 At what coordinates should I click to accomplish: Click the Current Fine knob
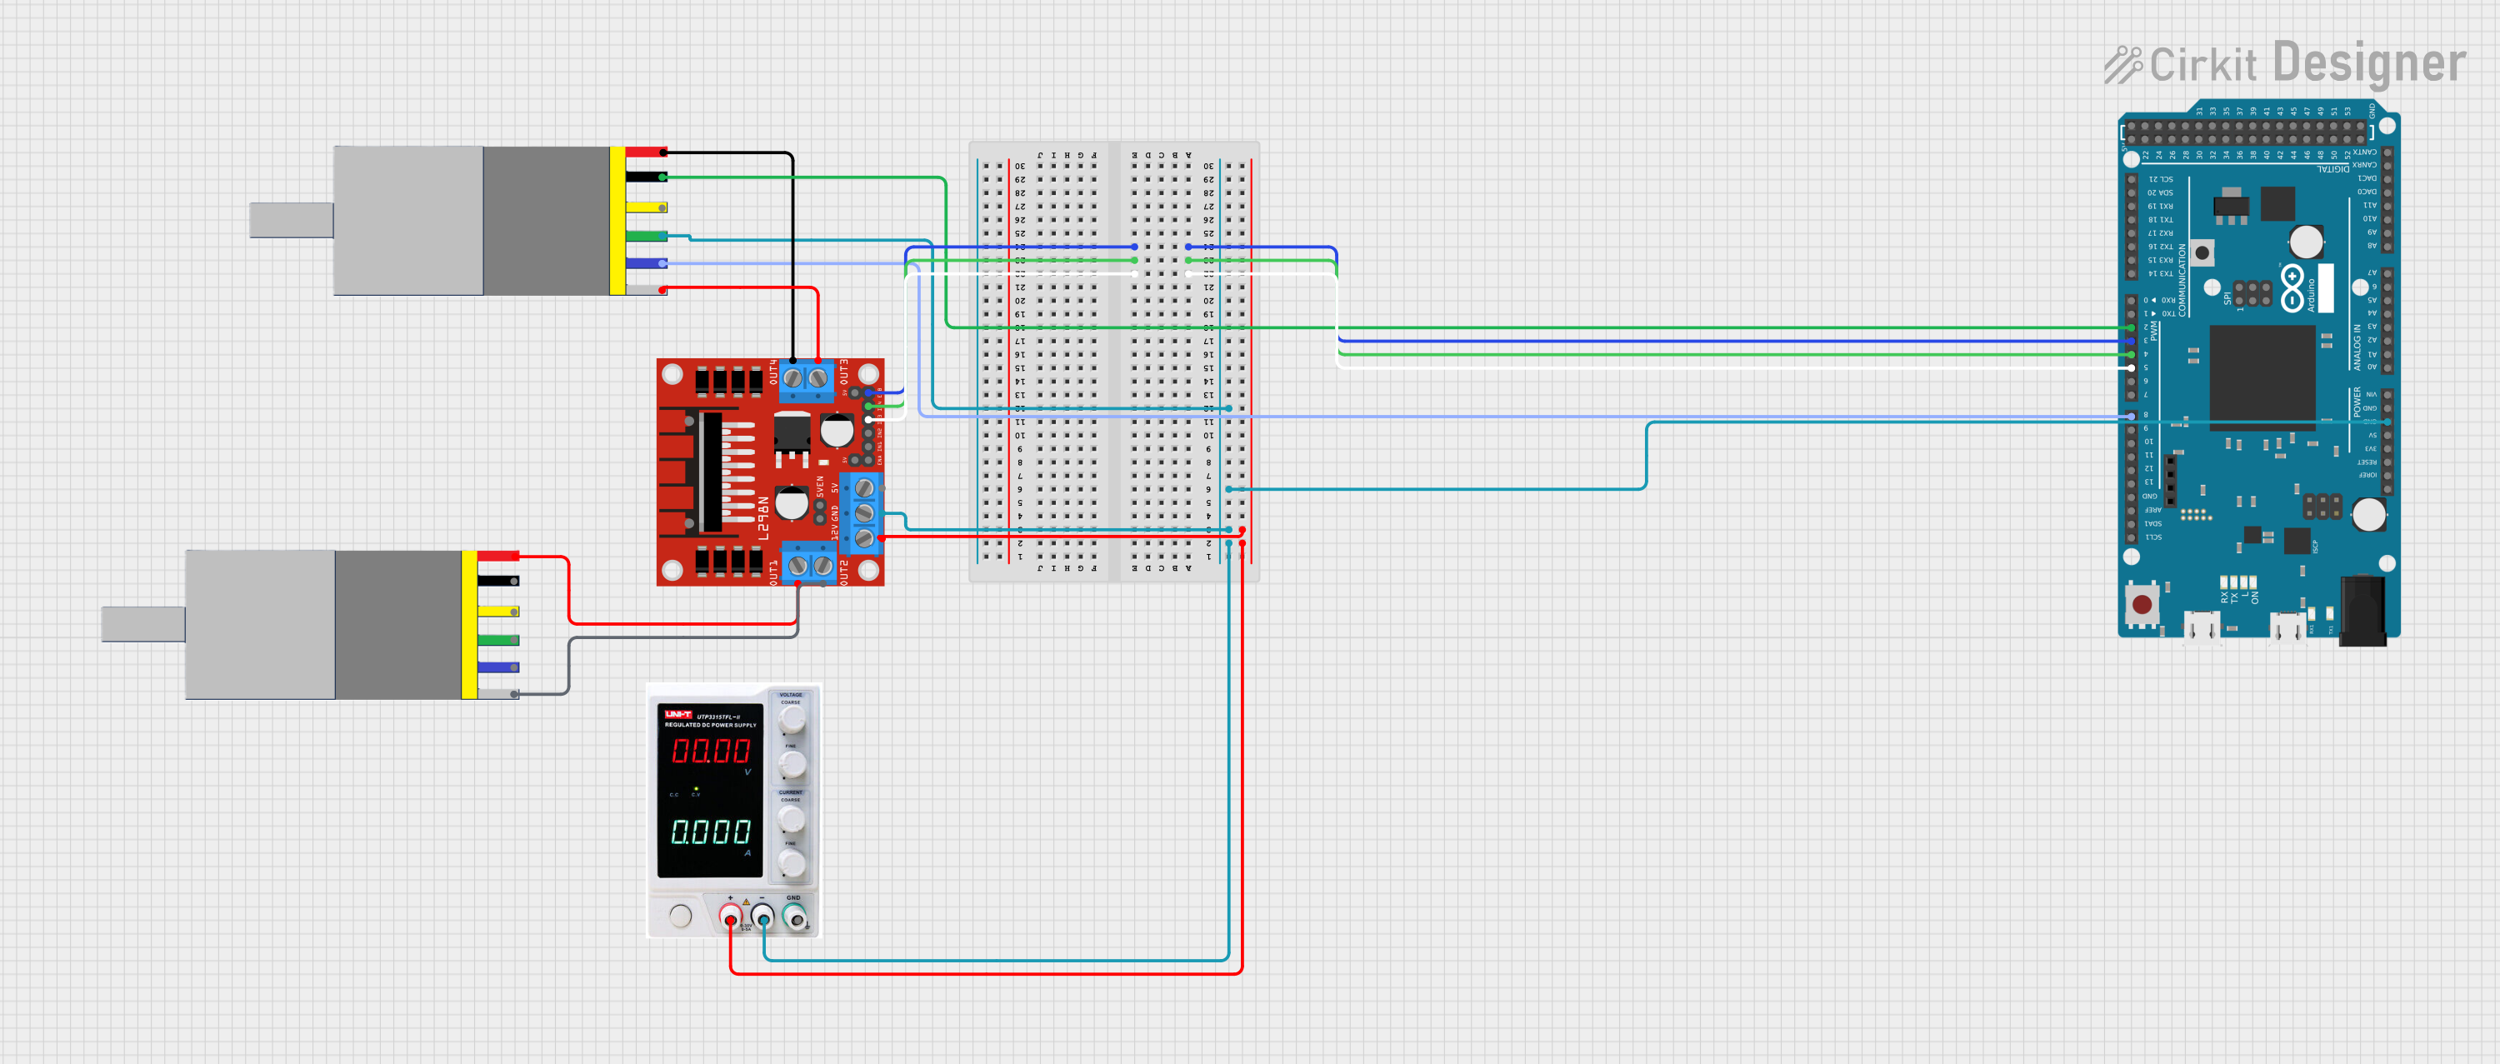792,862
